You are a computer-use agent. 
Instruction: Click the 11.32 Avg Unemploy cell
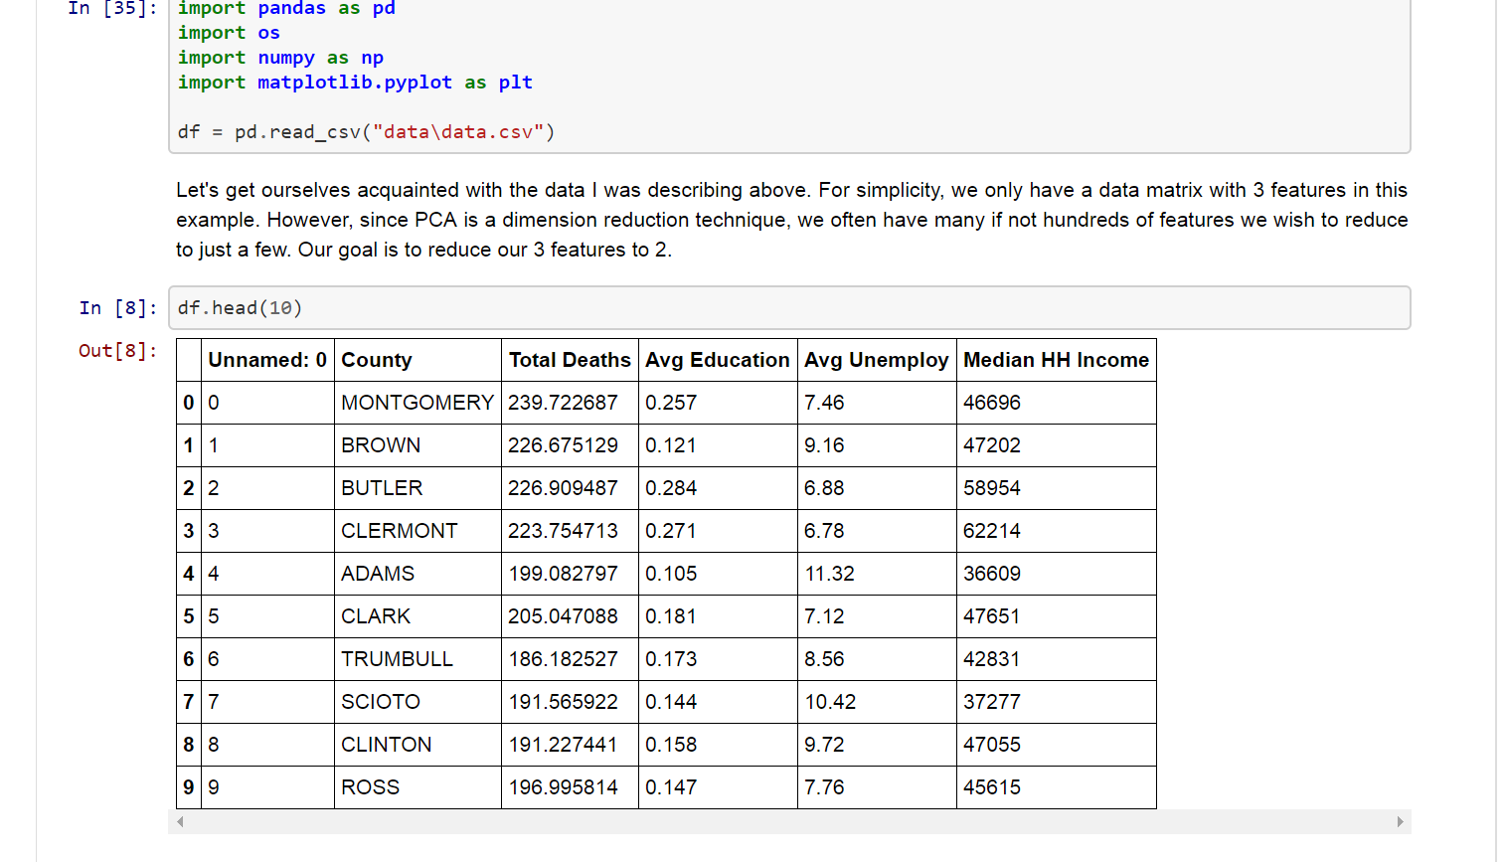pos(877,574)
